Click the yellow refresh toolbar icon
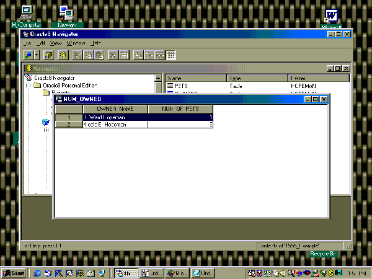Screen dimensions: 372x279 pyautogui.click(x=63, y=55)
